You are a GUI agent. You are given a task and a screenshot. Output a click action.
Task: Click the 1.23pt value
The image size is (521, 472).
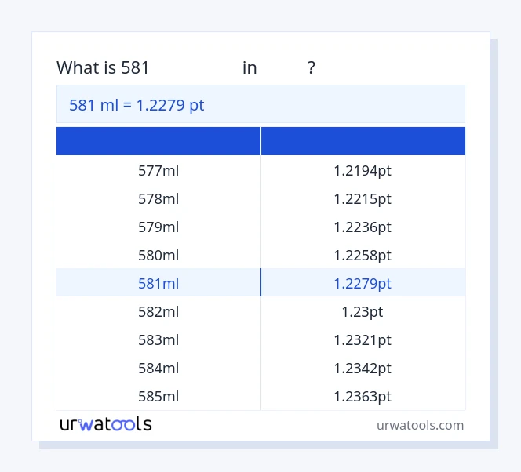click(x=363, y=311)
